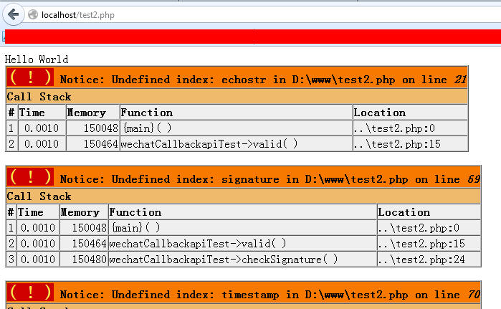Click the 'Function' column header in the echostr table
The width and height of the screenshot is (501, 309).
click(236, 113)
